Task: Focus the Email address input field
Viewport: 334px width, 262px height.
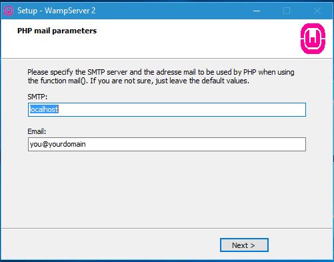Action: tap(167, 144)
